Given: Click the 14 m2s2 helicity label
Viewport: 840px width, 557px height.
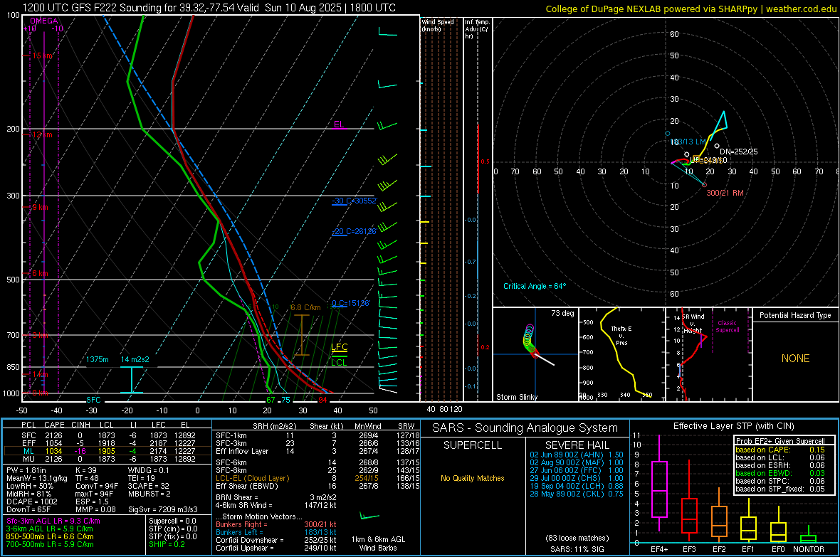Looking at the screenshot, I should (x=135, y=359).
